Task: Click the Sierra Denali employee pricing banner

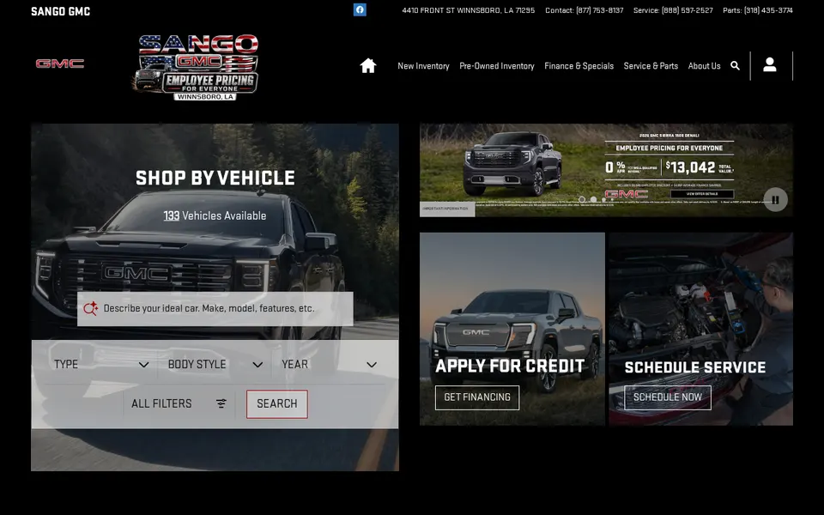Action: [606, 170]
